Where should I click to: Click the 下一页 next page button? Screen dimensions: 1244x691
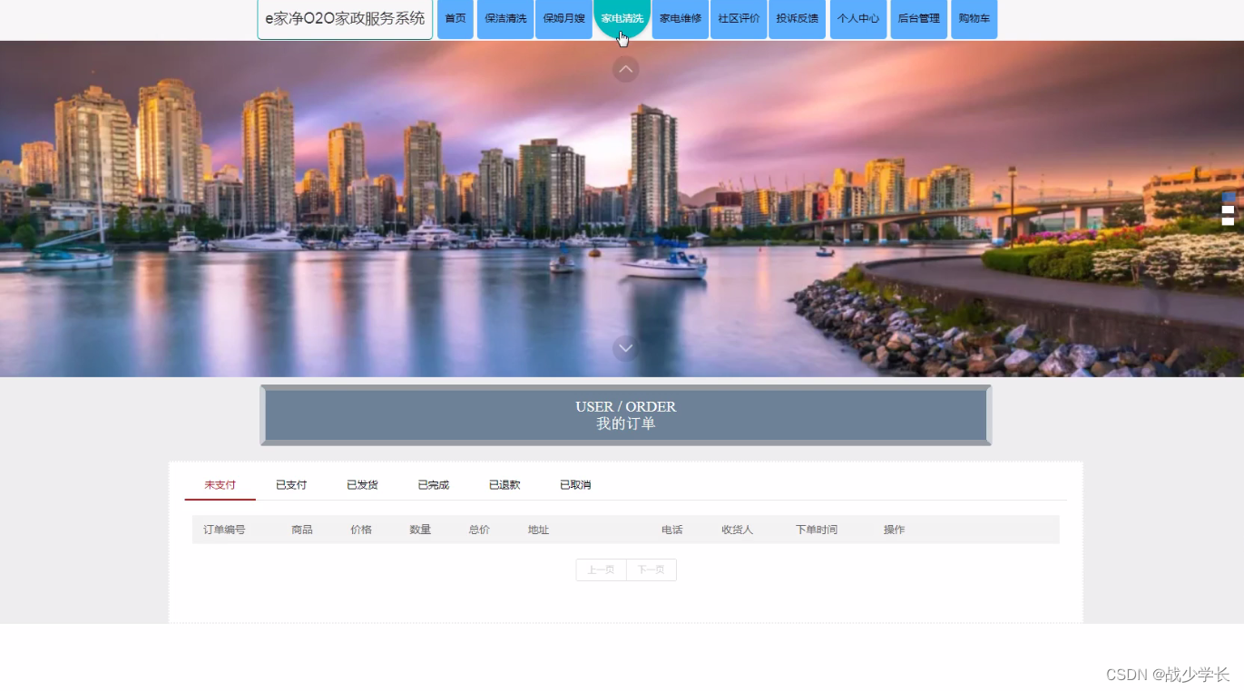(651, 569)
